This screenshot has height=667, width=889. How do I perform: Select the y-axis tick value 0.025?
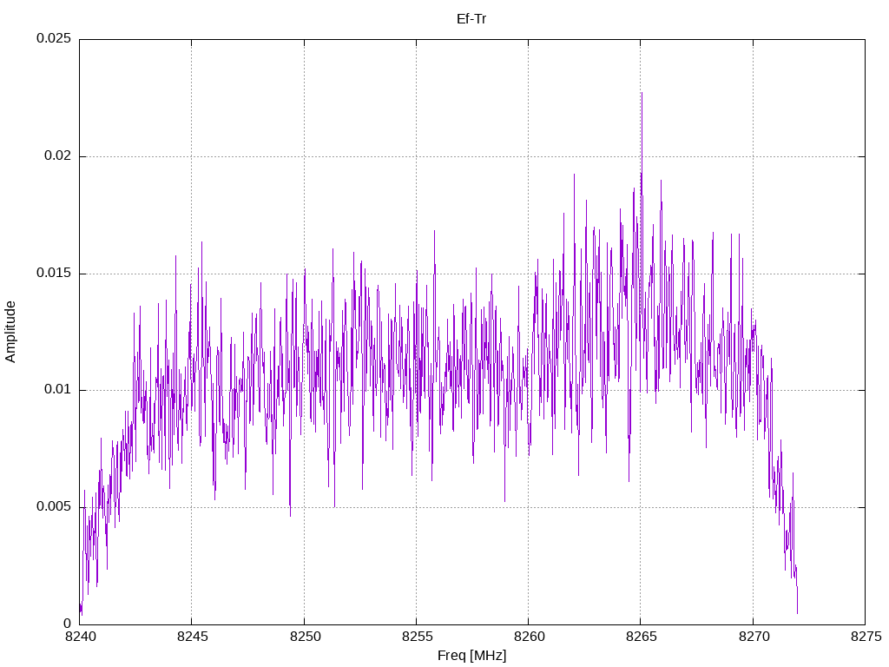(54, 38)
